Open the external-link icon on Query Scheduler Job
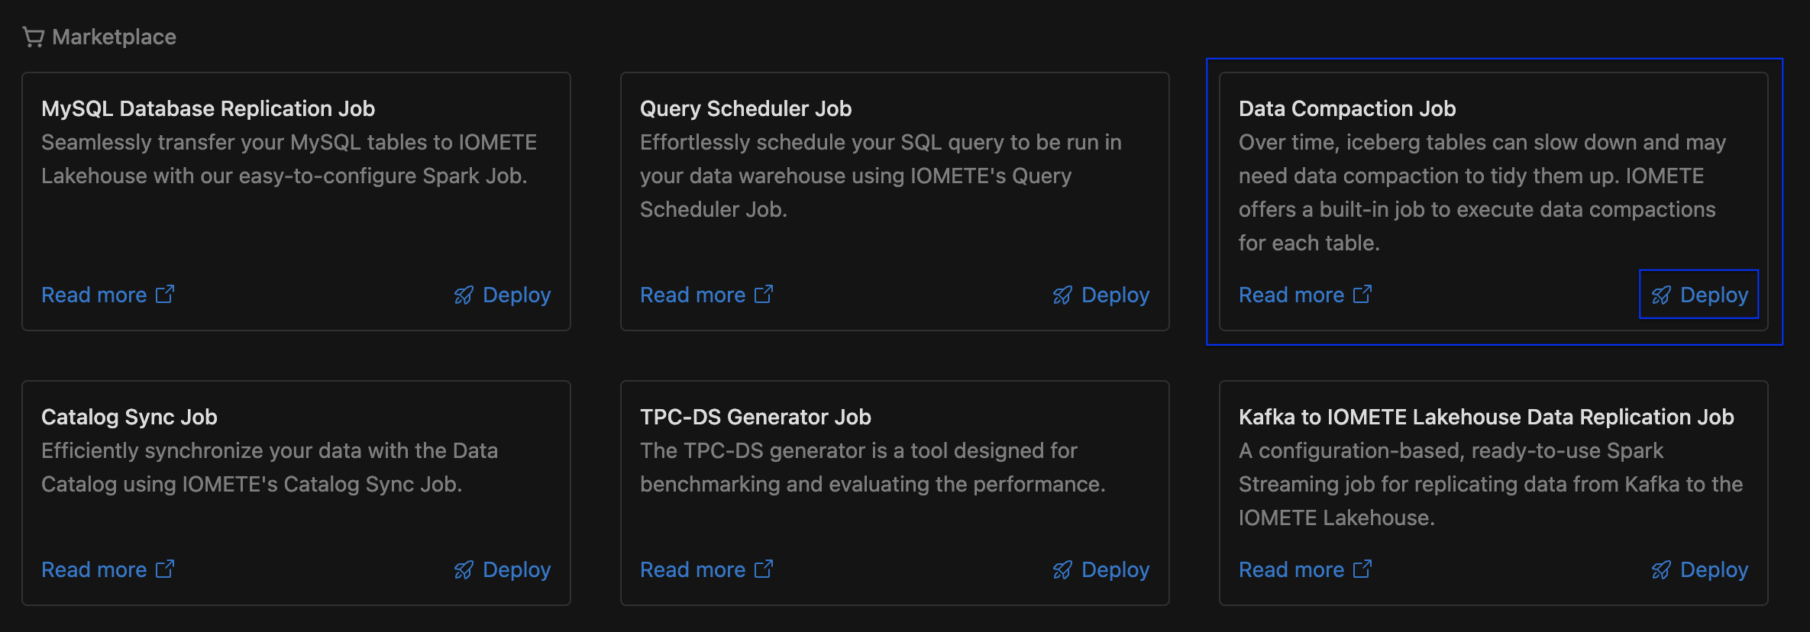The width and height of the screenshot is (1810, 632). point(764,295)
